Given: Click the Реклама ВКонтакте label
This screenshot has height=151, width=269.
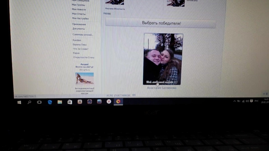Looking at the screenshot, I should click(115, 9).
